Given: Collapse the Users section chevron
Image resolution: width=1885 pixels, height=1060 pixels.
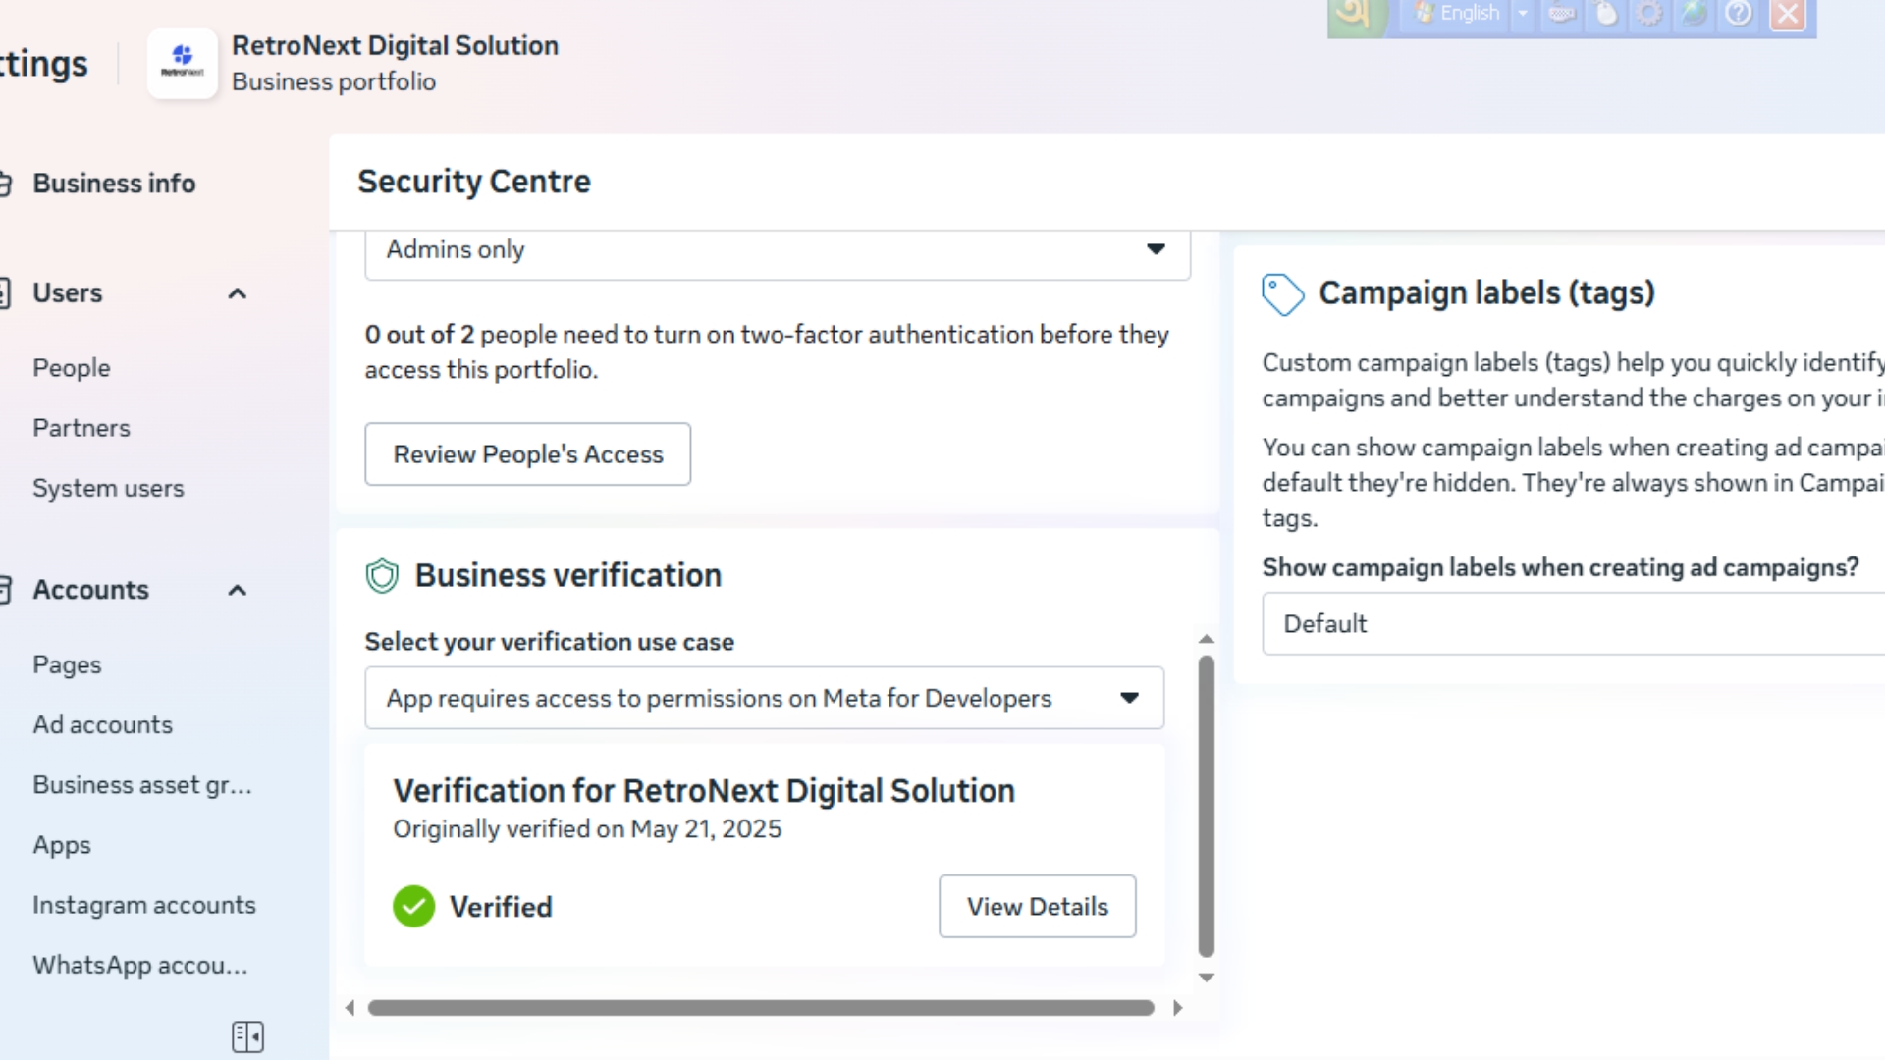Looking at the screenshot, I should coord(237,293).
